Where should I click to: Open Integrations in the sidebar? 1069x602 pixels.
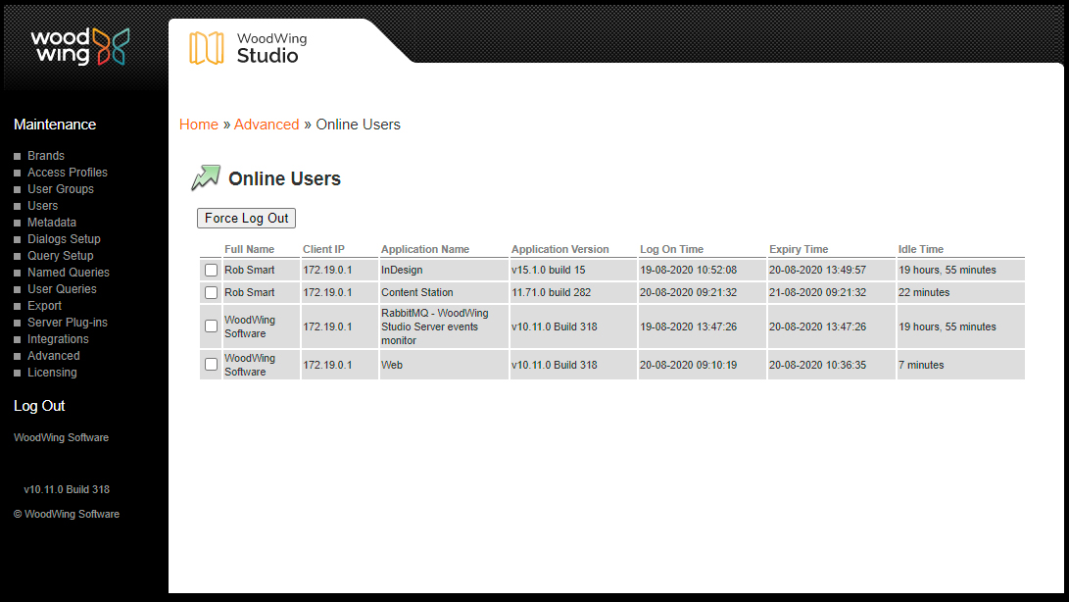point(58,339)
